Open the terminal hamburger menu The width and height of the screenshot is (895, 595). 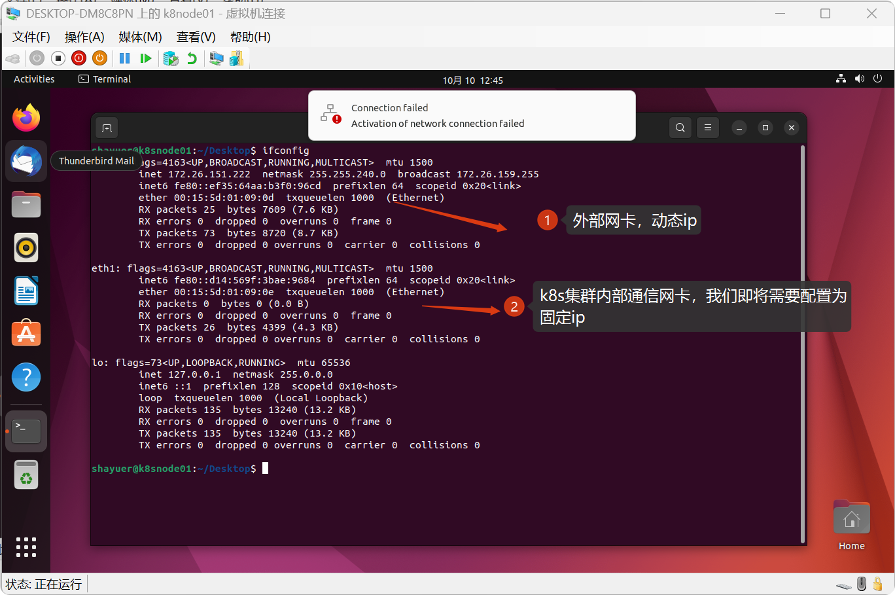tap(707, 128)
